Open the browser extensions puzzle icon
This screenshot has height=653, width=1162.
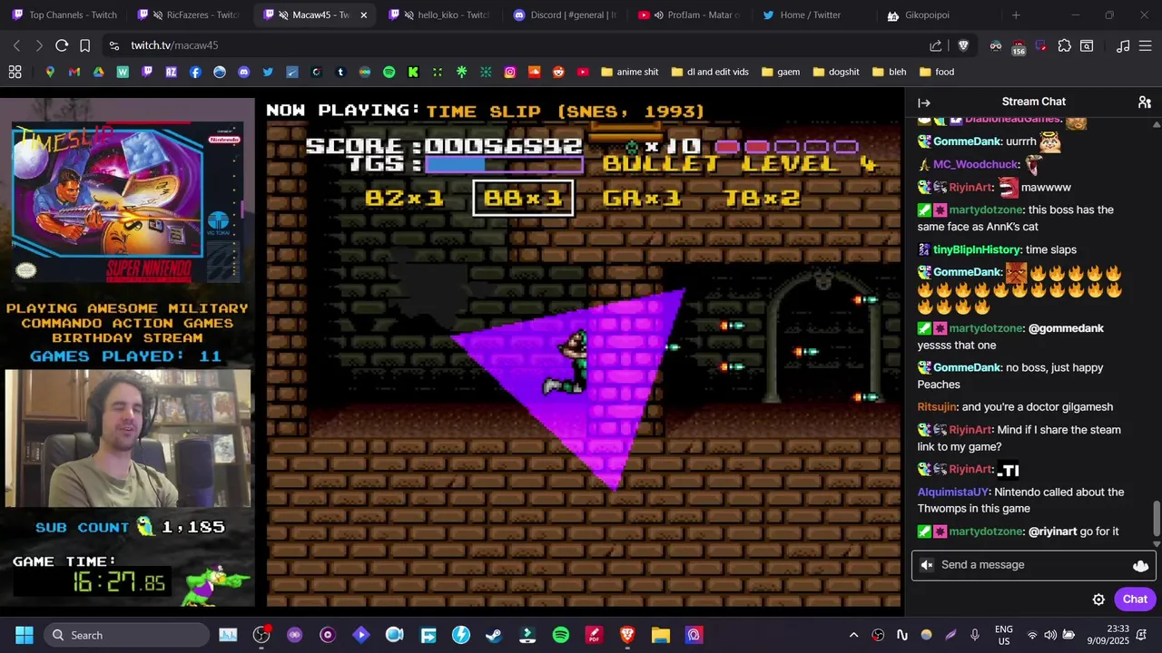[x=1064, y=45]
